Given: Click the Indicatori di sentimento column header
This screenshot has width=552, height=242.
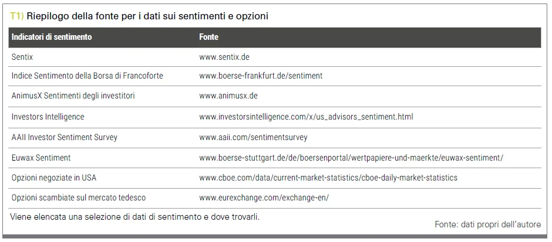Looking at the screenshot, I should coord(52,37).
